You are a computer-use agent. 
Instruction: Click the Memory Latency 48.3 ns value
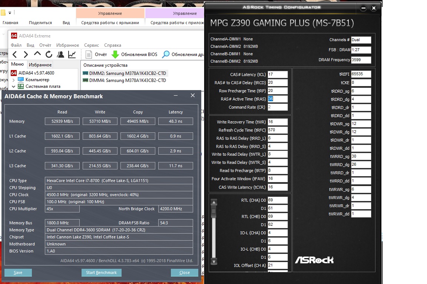tap(176, 121)
